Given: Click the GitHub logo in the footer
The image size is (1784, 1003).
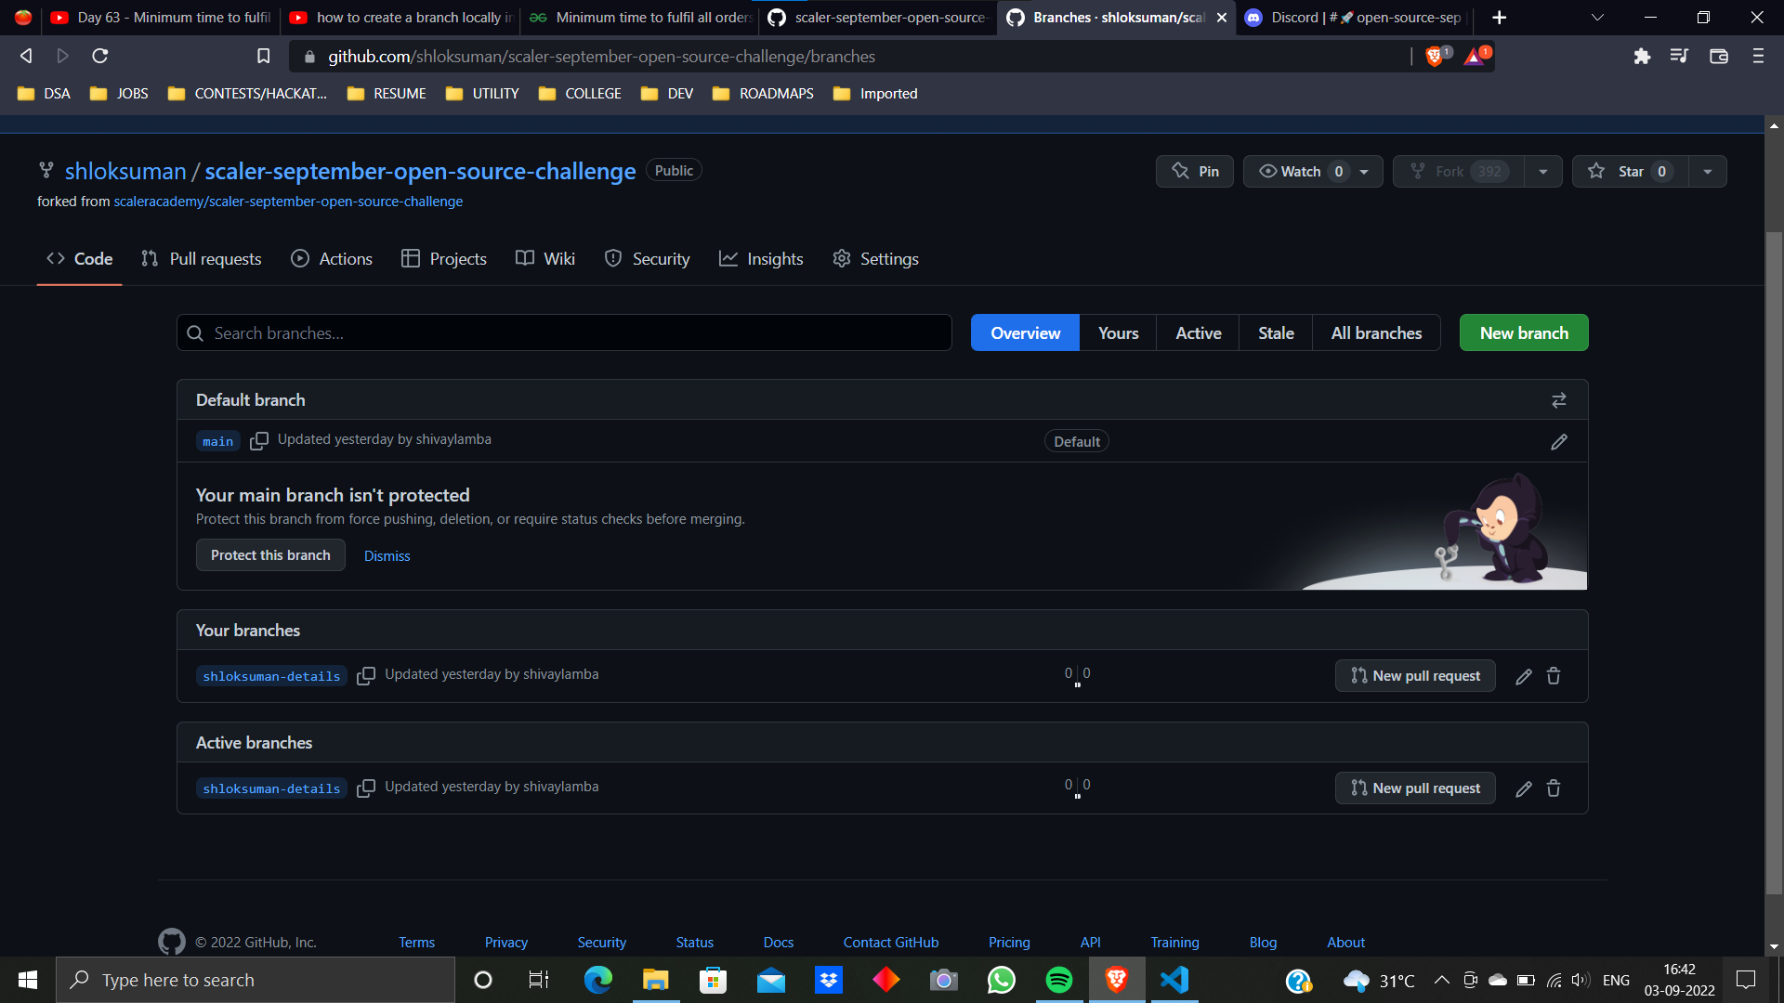Looking at the screenshot, I should [172, 942].
